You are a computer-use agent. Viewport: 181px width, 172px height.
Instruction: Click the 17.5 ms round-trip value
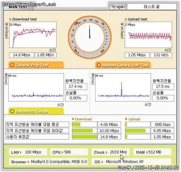click(x=163, y=87)
